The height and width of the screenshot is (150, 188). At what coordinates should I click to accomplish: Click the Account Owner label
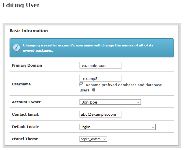tap(26, 102)
